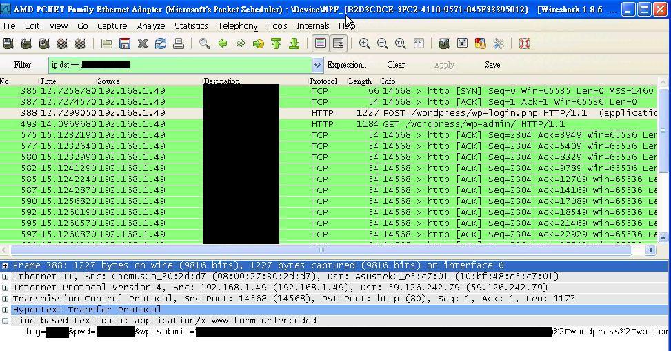Sort by the No. column header
The image size is (671, 351).
point(5,81)
